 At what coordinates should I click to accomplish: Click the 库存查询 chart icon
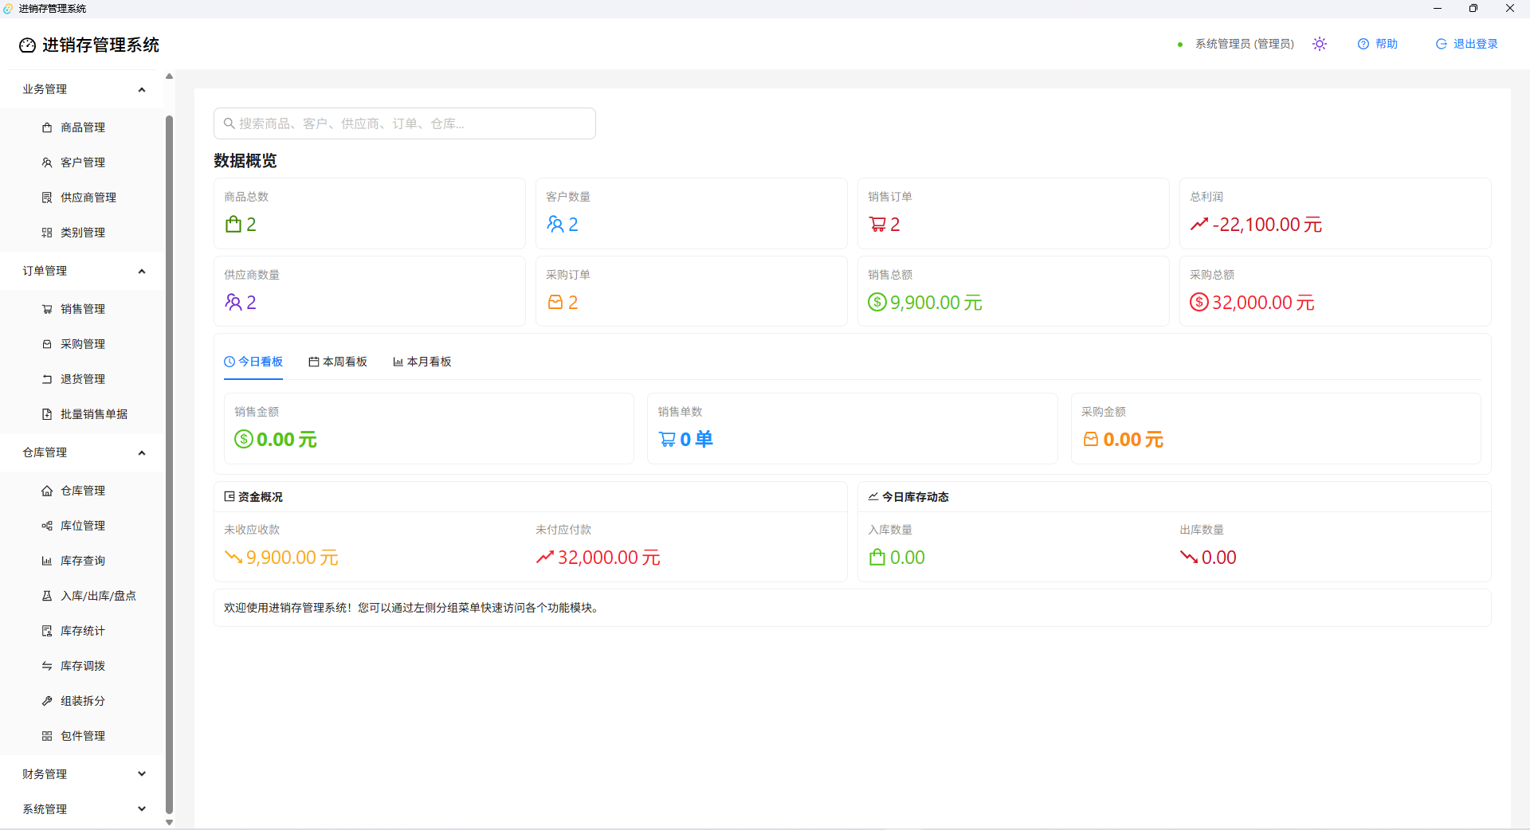(47, 561)
